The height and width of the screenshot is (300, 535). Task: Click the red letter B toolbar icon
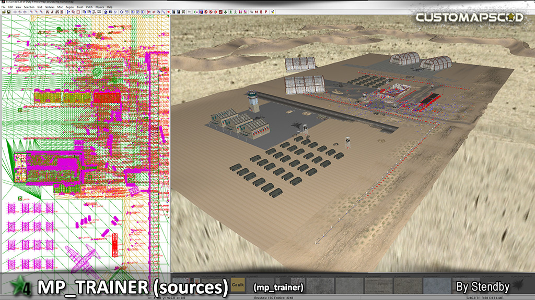pyautogui.click(x=261, y=12)
